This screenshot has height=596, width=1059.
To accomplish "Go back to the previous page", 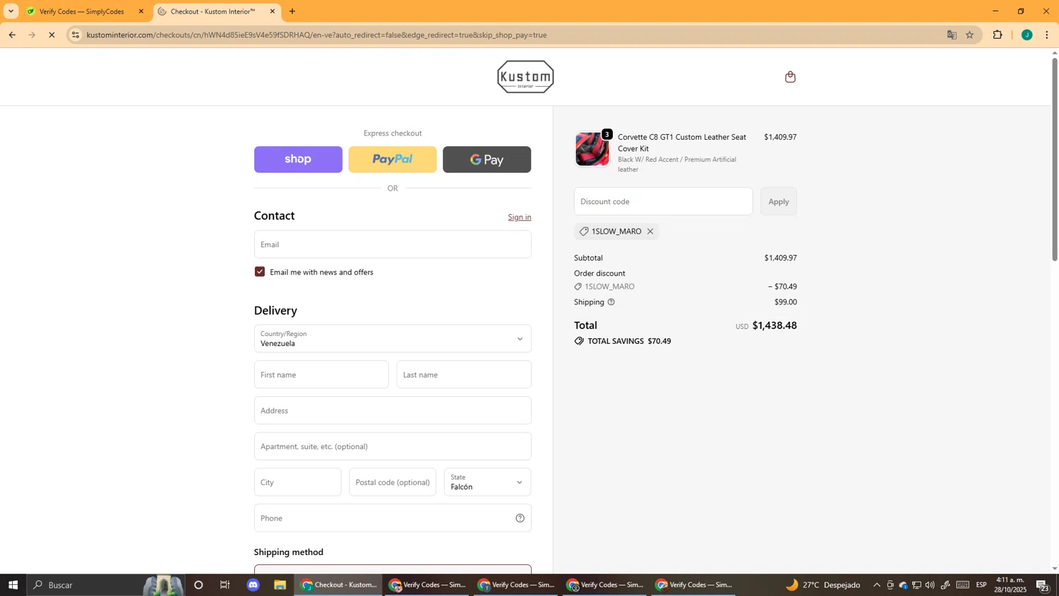I will pos(12,35).
